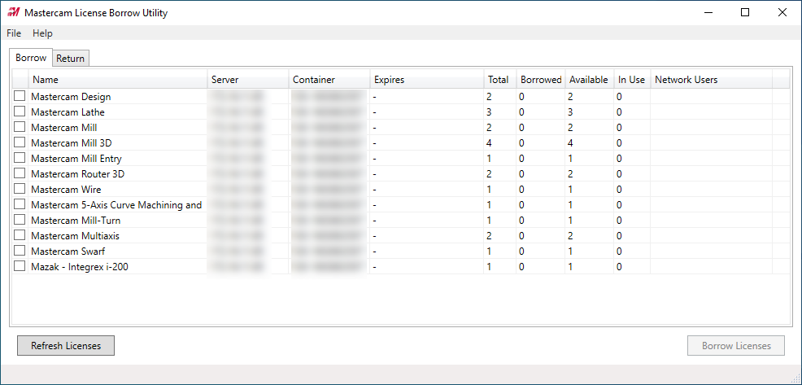Click the Borrowed column header
This screenshot has width=802, height=385.
point(541,79)
